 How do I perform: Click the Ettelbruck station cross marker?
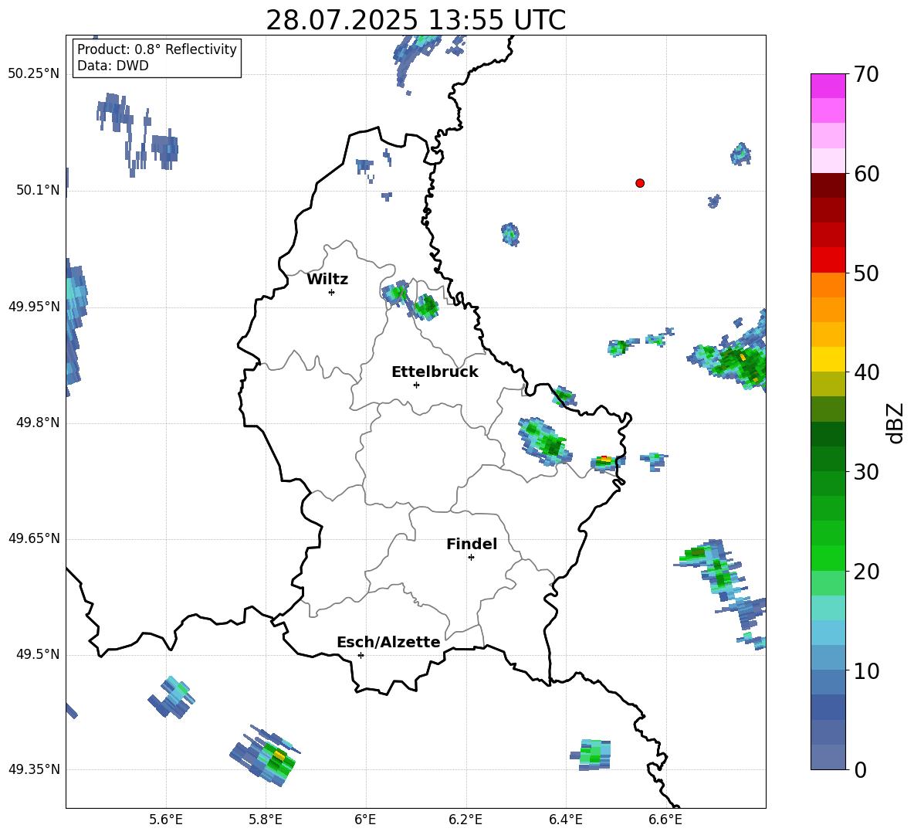416,385
